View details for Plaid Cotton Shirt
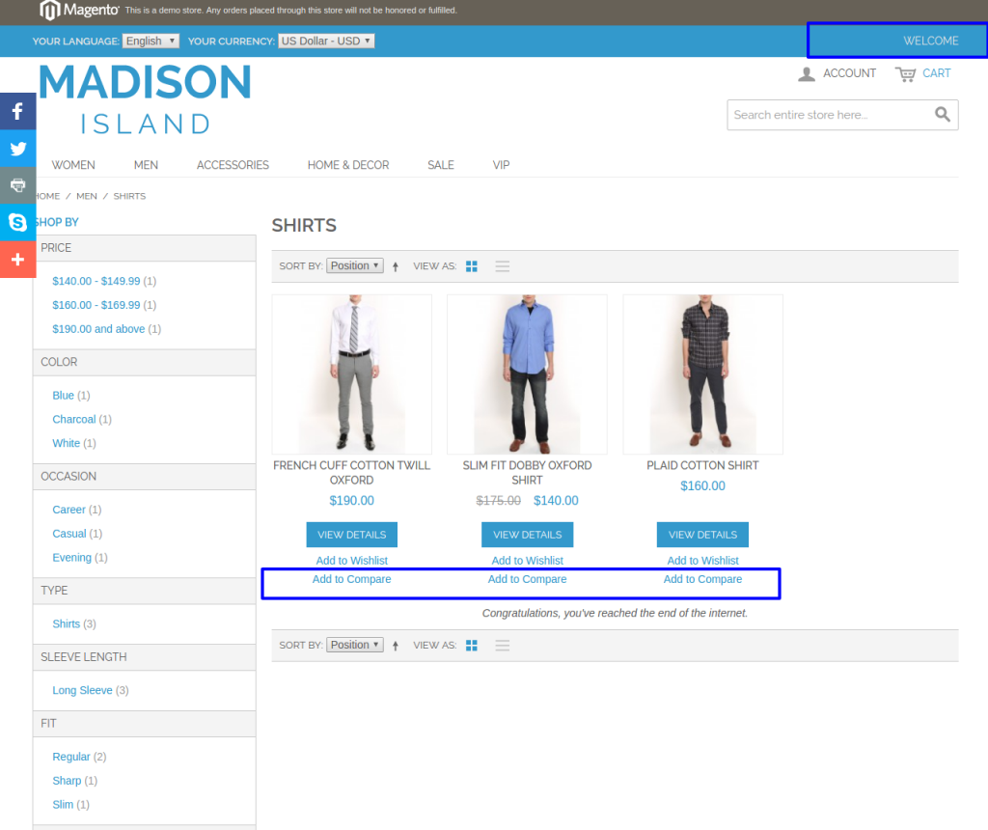 point(702,535)
